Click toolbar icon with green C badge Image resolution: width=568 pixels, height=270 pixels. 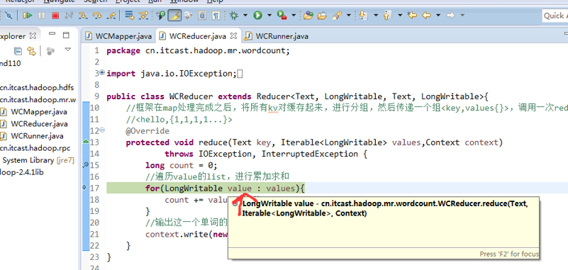pos(161,16)
